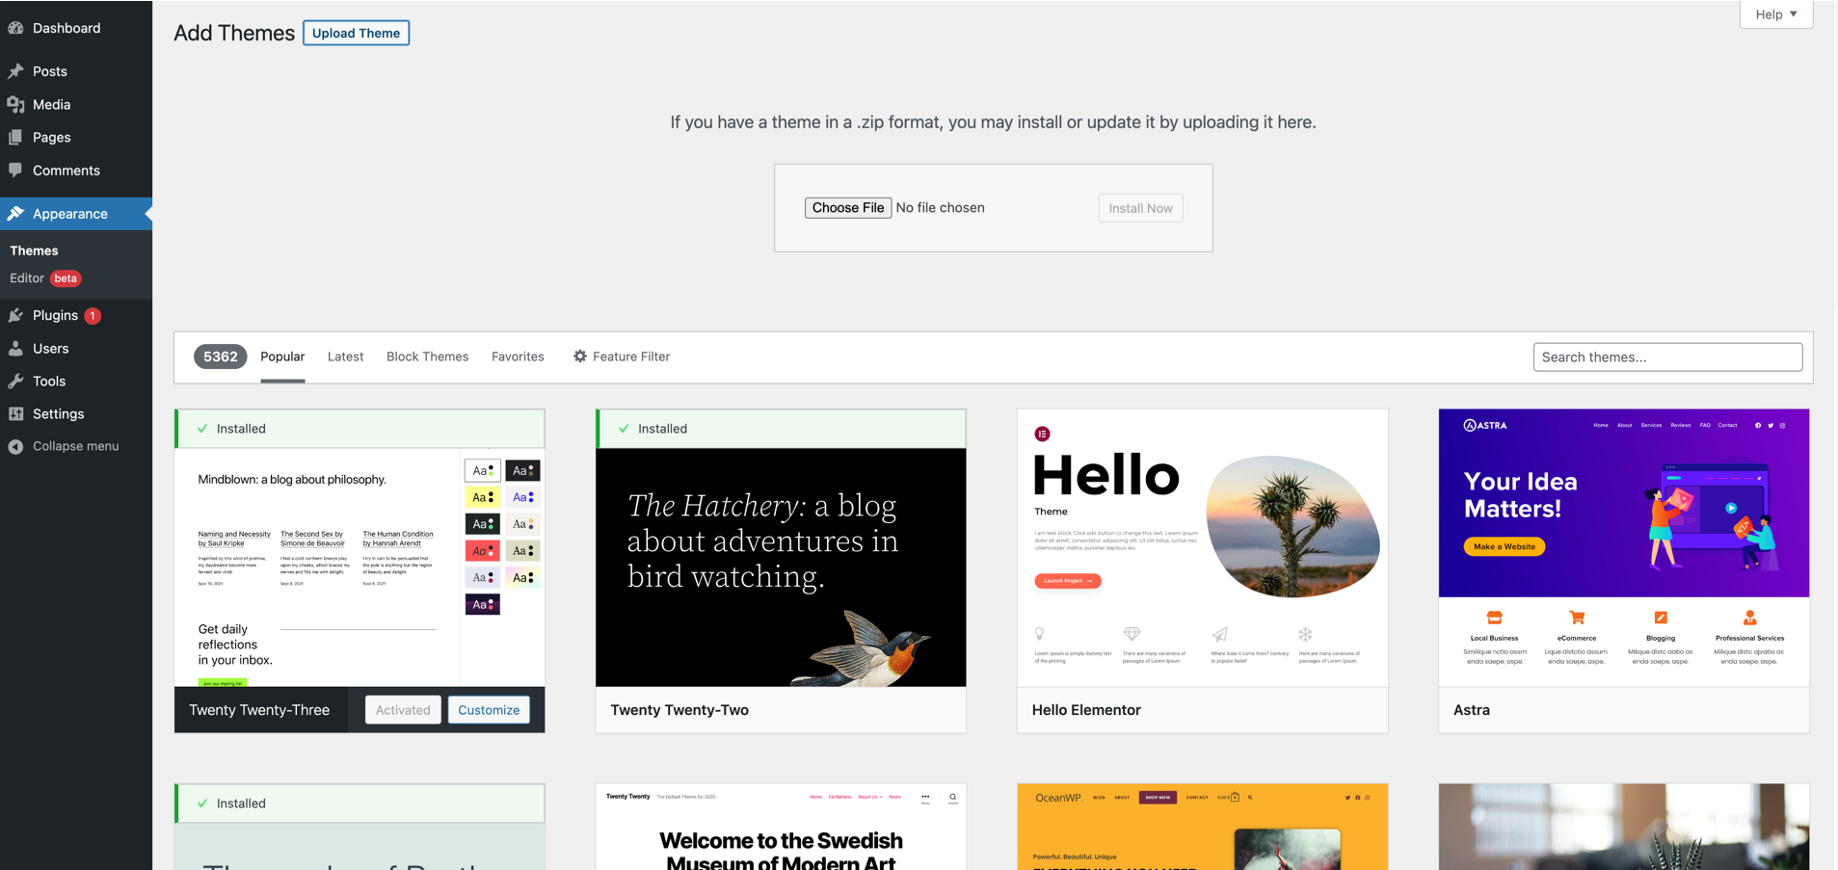Expand the Help dropdown
This screenshot has width=1838, height=870.
click(x=1775, y=14)
